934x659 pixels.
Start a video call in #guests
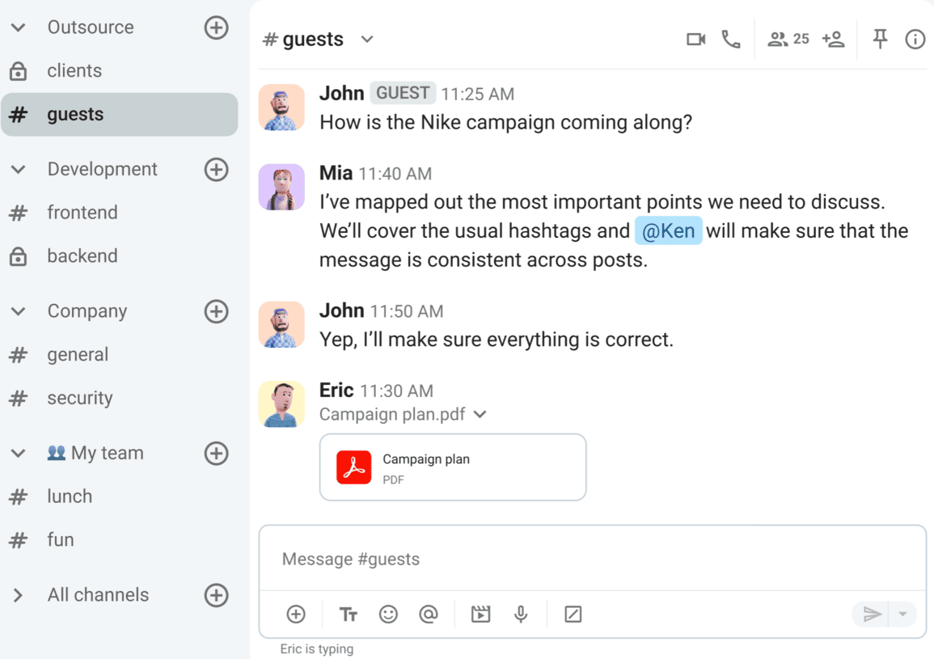(x=695, y=38)
